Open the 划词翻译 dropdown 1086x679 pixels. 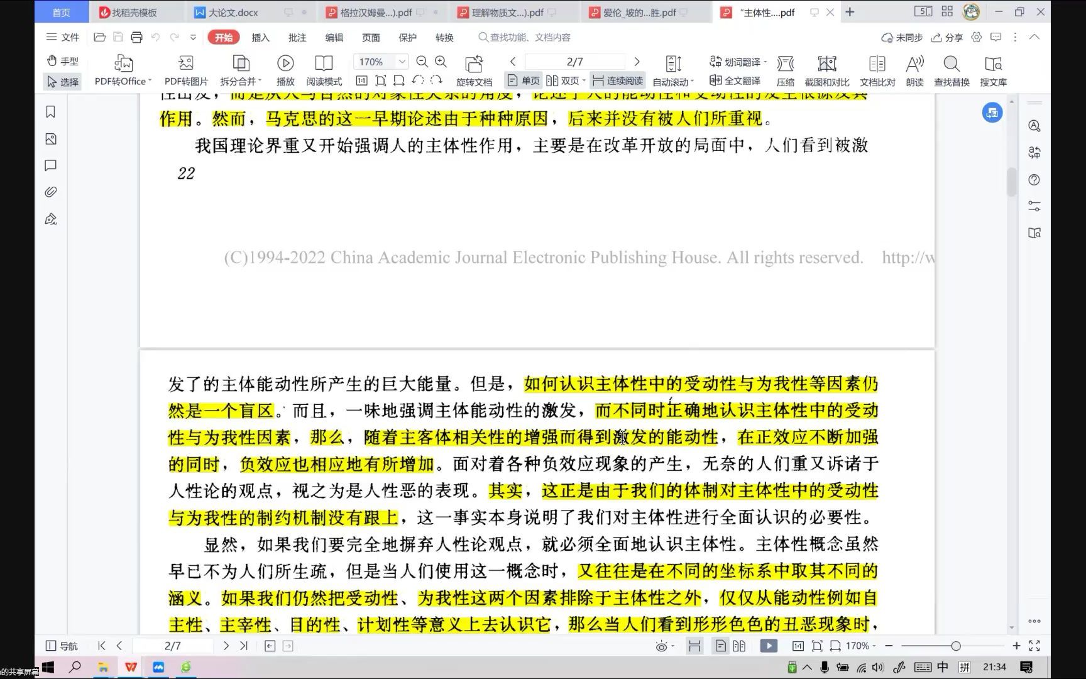(738, 62)
